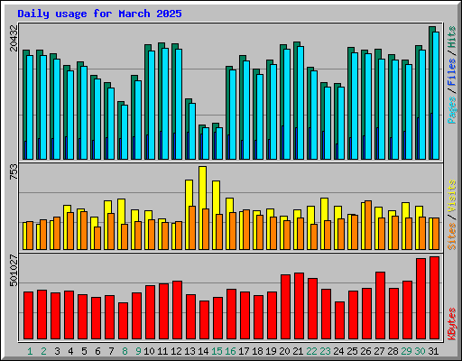Click the red KBytes bar for day 31

434,298
